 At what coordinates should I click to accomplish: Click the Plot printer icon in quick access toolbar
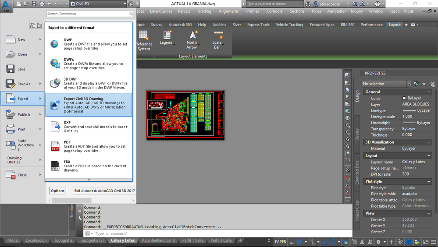(42, 4)
